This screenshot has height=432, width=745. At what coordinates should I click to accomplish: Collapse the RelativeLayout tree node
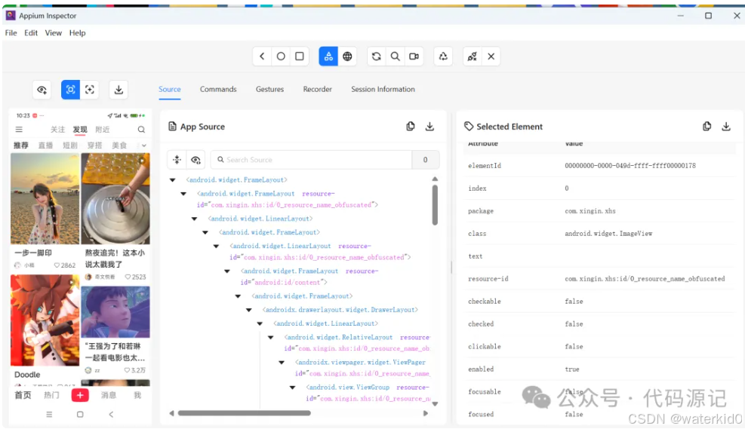[x=271, y=338]
